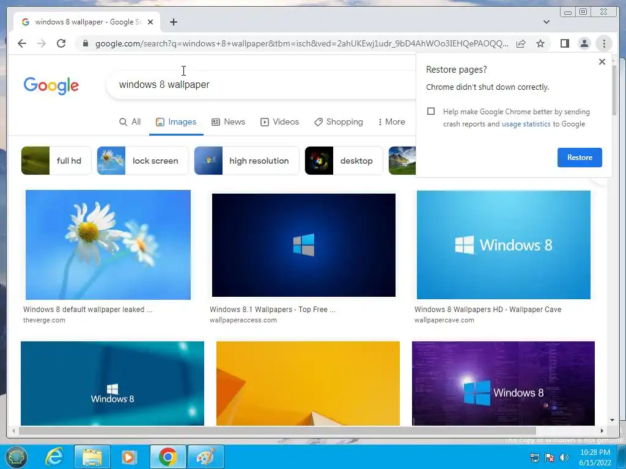The image size is (626, 469).
Task: Restore the previous pages
Action: coord(580,158)
